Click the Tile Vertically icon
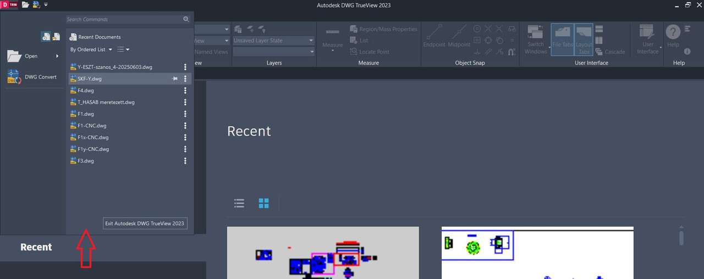This screenshot has width=704, height=279. pyautogui.click(x=599, y=41)
